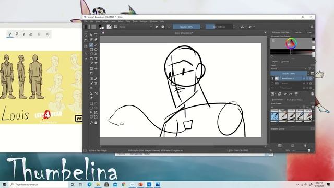Select the Polyline tool

pos(96,54)
